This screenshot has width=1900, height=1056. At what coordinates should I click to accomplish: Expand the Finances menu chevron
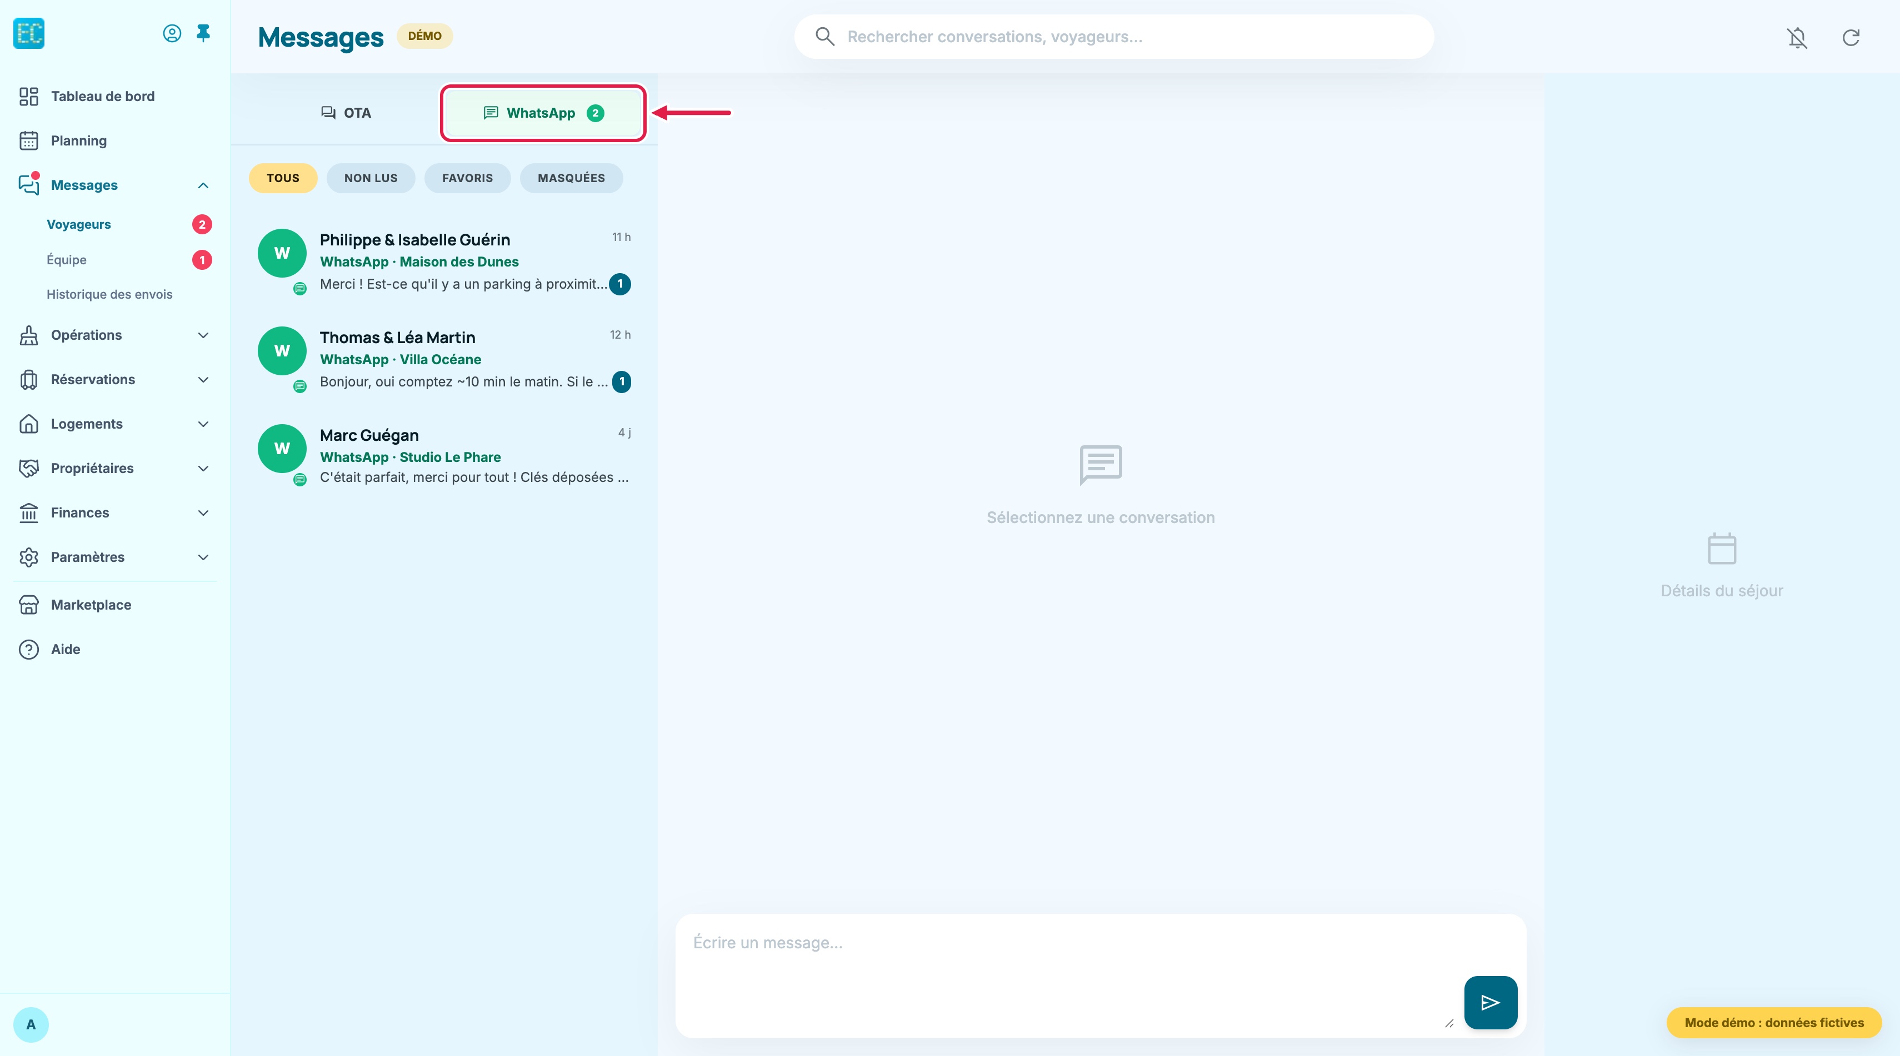(203, 513)
